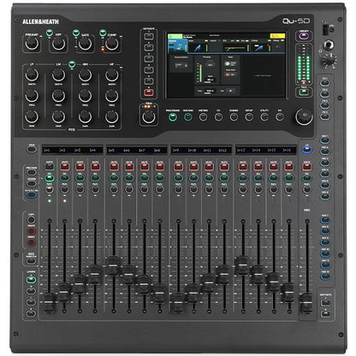Image resolution: width=356 pixels, height=356 pixels.
Task: Click the Comp threshold knob
Action: click(112, 44)
